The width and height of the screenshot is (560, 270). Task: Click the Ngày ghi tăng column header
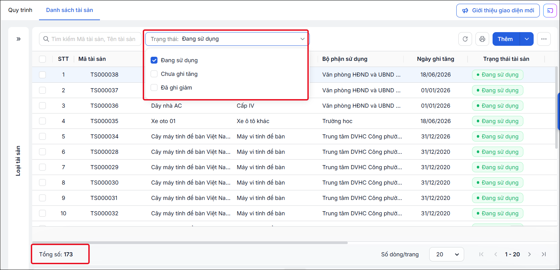pyautogui.click(x=435, y=59)
